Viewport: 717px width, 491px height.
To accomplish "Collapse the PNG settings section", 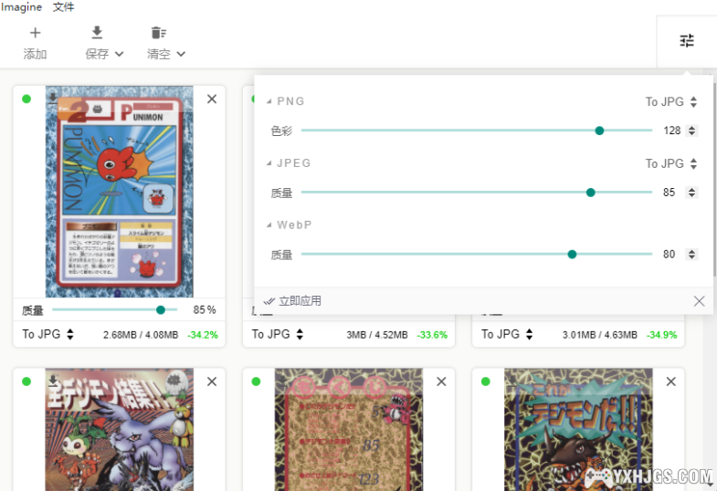I will click(269, 101).
